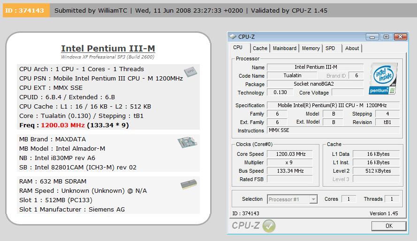Screen dimensions: 417x241
Task: Click the Technology field 0.130
Action: 281,92
